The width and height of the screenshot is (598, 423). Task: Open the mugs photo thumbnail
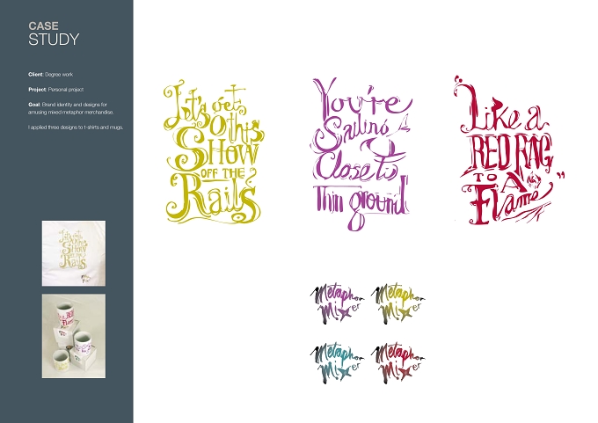click(x=74, y=336)
